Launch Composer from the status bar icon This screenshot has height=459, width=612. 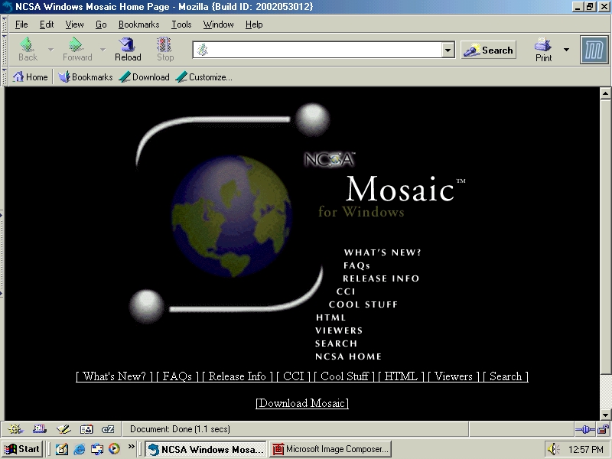tap(63, 430)
